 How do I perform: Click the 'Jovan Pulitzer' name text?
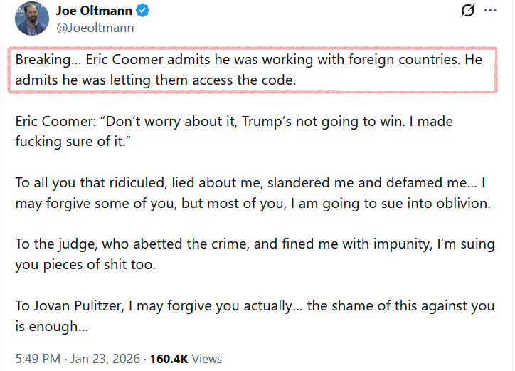click(x=78, y=306)
